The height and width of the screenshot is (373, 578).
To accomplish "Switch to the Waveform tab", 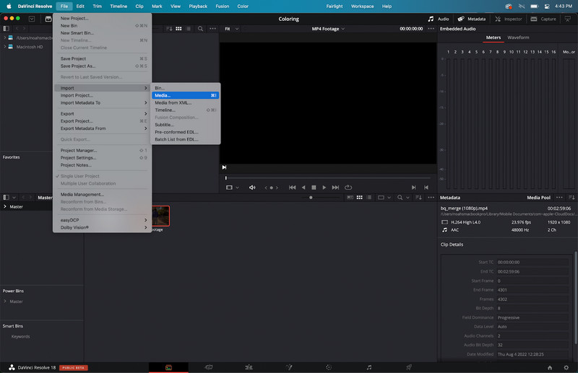I will tap(518, 37).
